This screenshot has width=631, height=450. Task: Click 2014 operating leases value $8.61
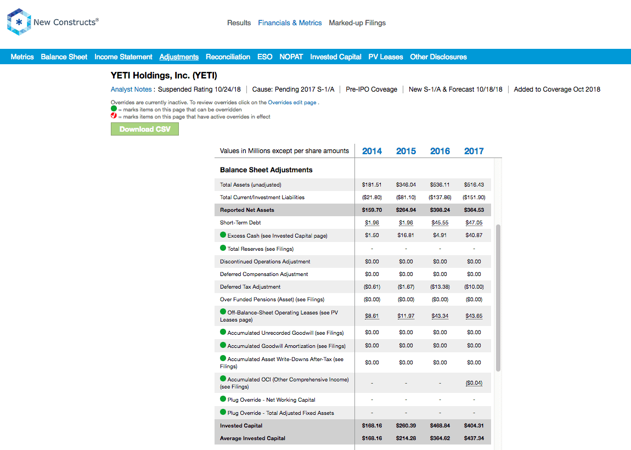tap(372, 316)
